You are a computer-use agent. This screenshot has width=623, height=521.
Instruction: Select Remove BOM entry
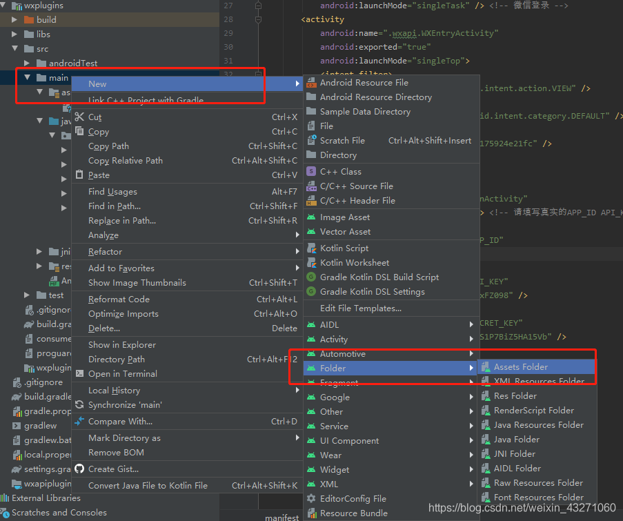tap(187, 452)
